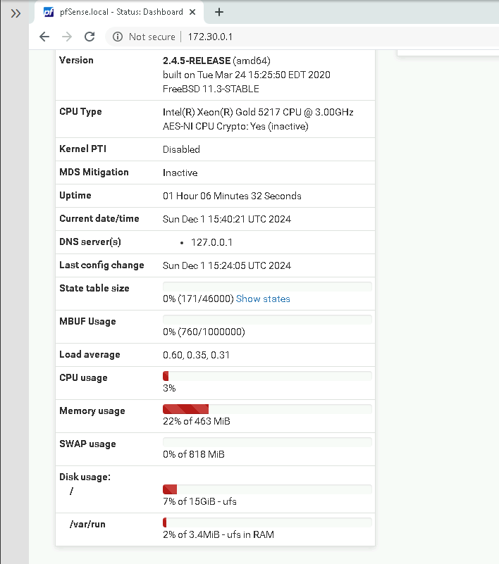Viewport: 499px width, 564px height.
Task: Click the CPU Type row label
Action: 80,112
